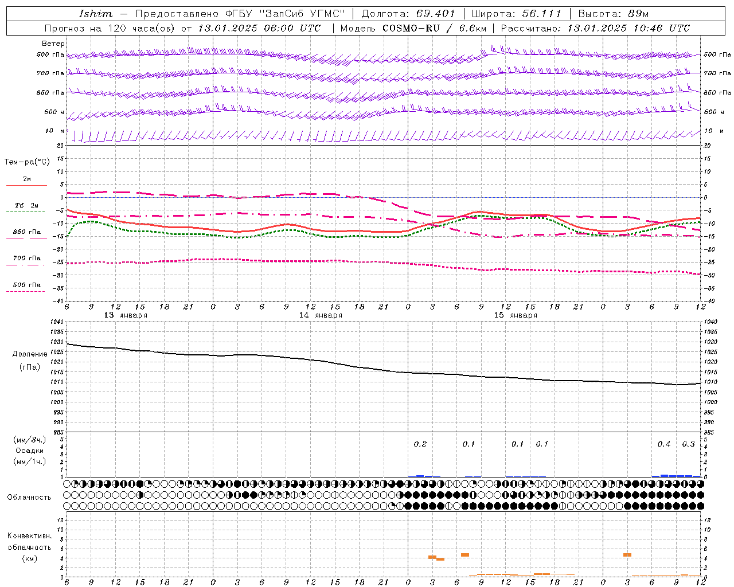Click the Тем-ра(°C) axis label
This screenshot has width=734, height=587.
27,162
